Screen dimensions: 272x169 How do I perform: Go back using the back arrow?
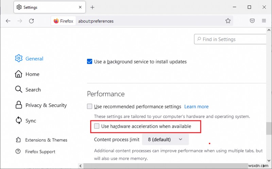click(8, 21)
